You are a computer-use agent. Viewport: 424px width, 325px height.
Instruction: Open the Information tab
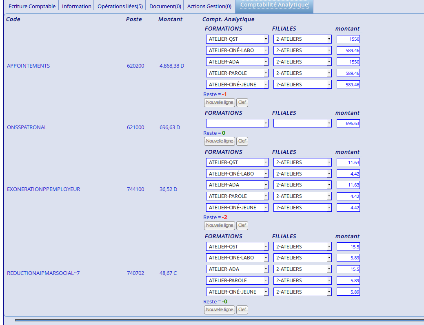[76, 6]
